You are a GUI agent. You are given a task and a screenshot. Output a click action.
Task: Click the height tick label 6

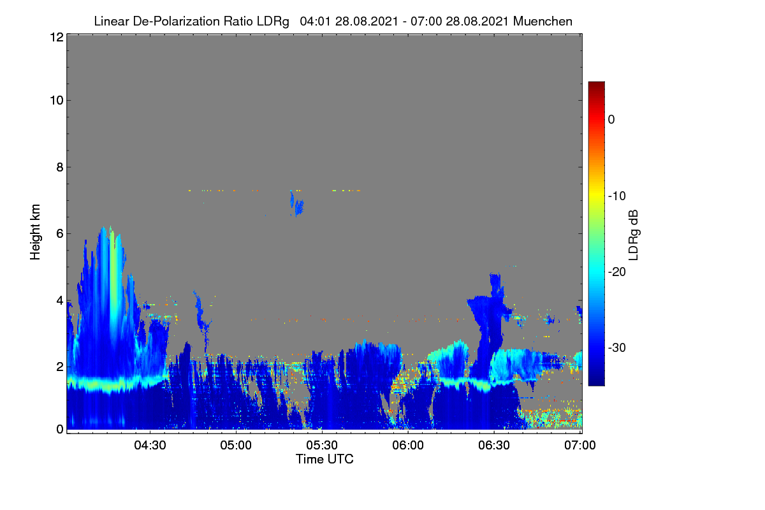pos(59,233)
